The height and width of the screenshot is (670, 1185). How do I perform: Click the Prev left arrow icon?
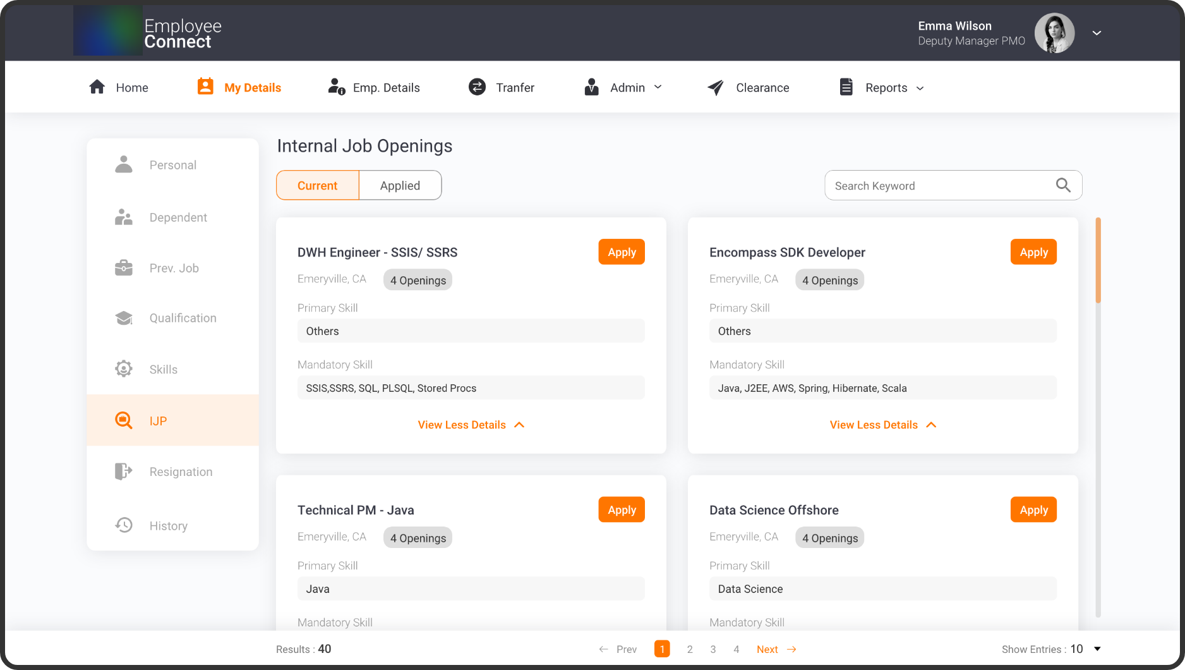[x=603, y=649]
